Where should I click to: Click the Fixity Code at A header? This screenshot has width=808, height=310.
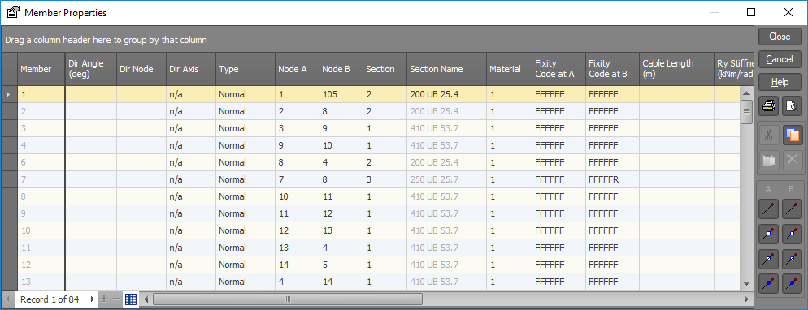point(558,69)
